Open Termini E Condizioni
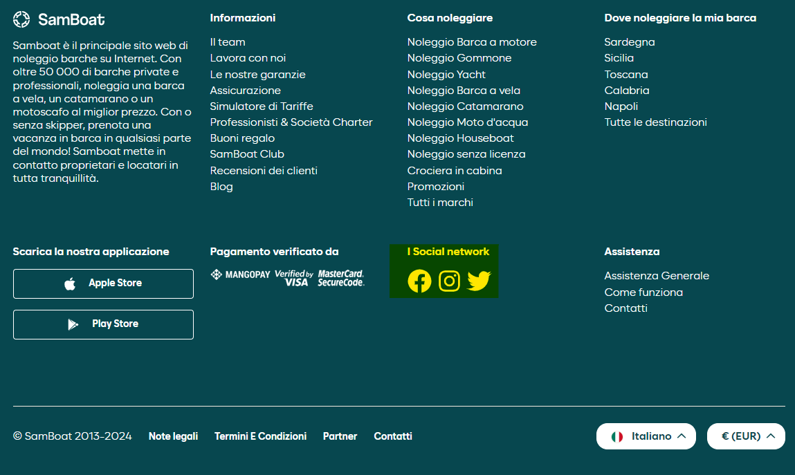This screenshot has height=475, width=795. tap(261, 436)
